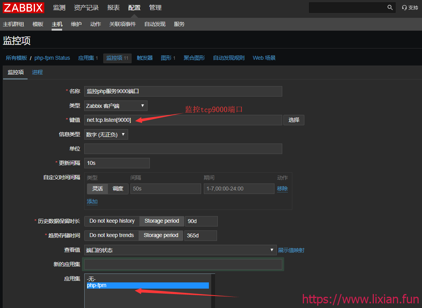The width and height of the screenshot is (422, 308).
Task: Select Do not keep trends
Action: tap(111, 235)
